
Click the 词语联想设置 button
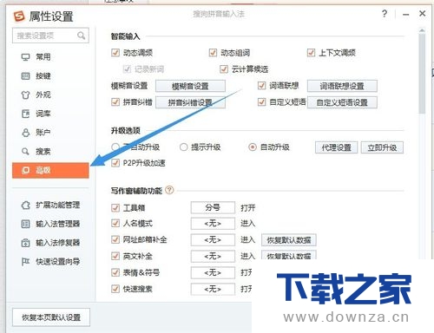point(342,86)
